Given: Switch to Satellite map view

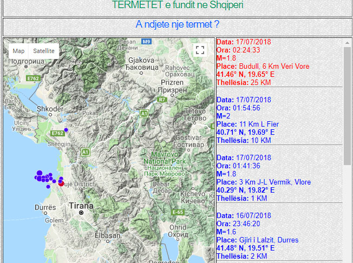Looking at the screenshot, I should [43, 51].
